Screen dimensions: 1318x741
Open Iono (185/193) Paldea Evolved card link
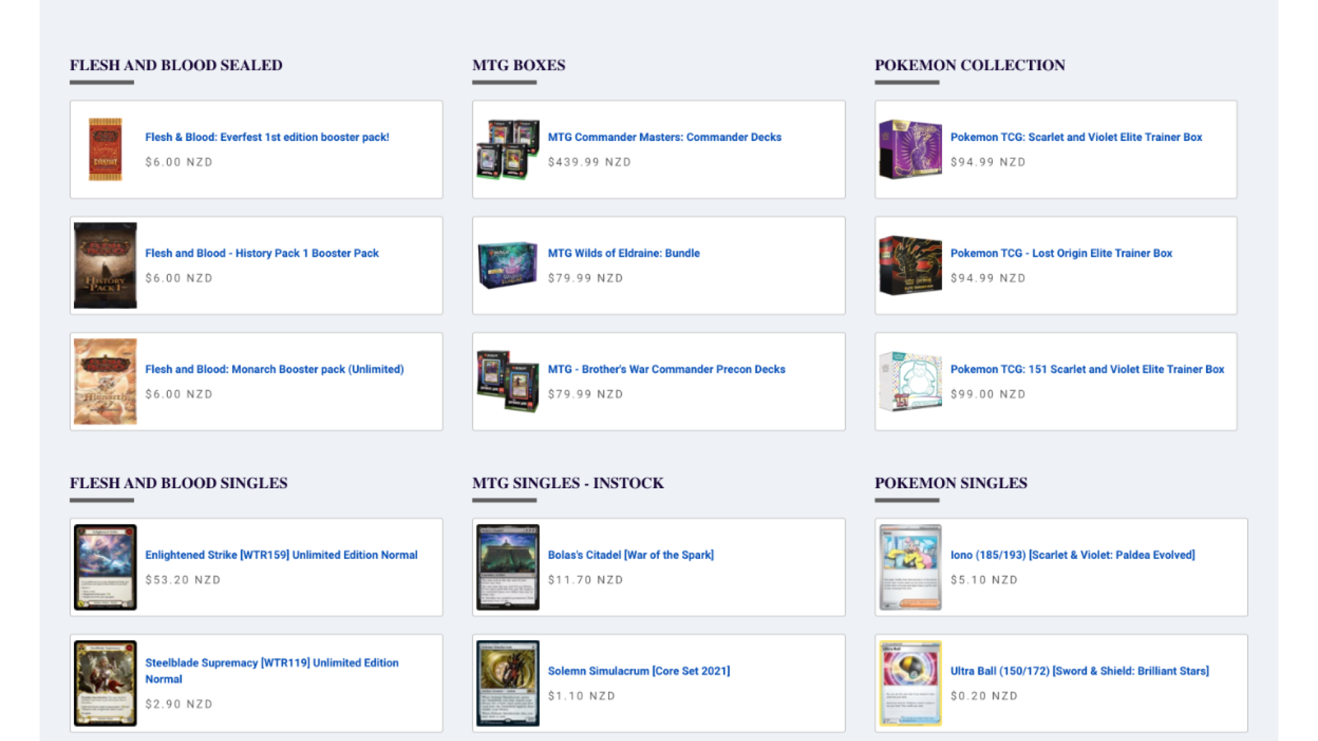(1072, 555)
